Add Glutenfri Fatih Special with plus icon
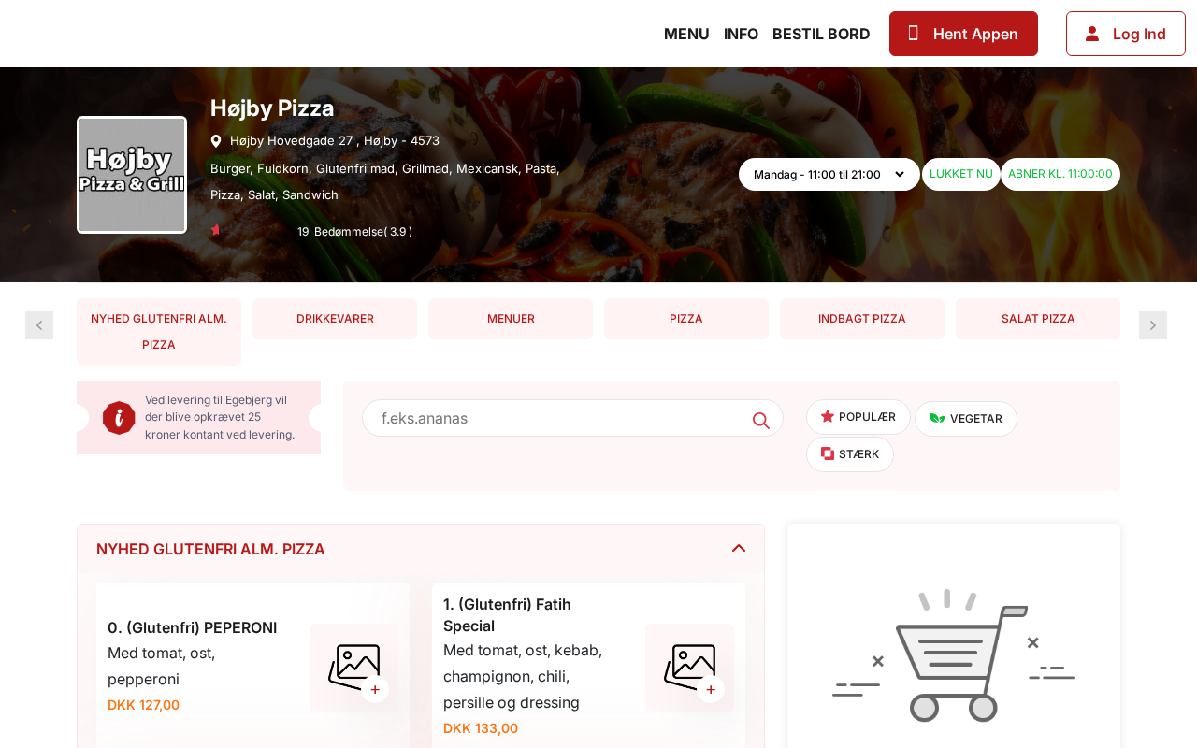Image resolution: width=1197 pixels, height=748 pixels. coord(711,689)
